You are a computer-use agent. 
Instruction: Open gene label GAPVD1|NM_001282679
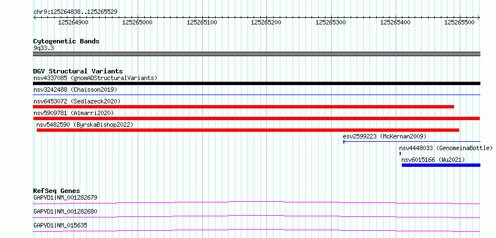coord(65,197)
